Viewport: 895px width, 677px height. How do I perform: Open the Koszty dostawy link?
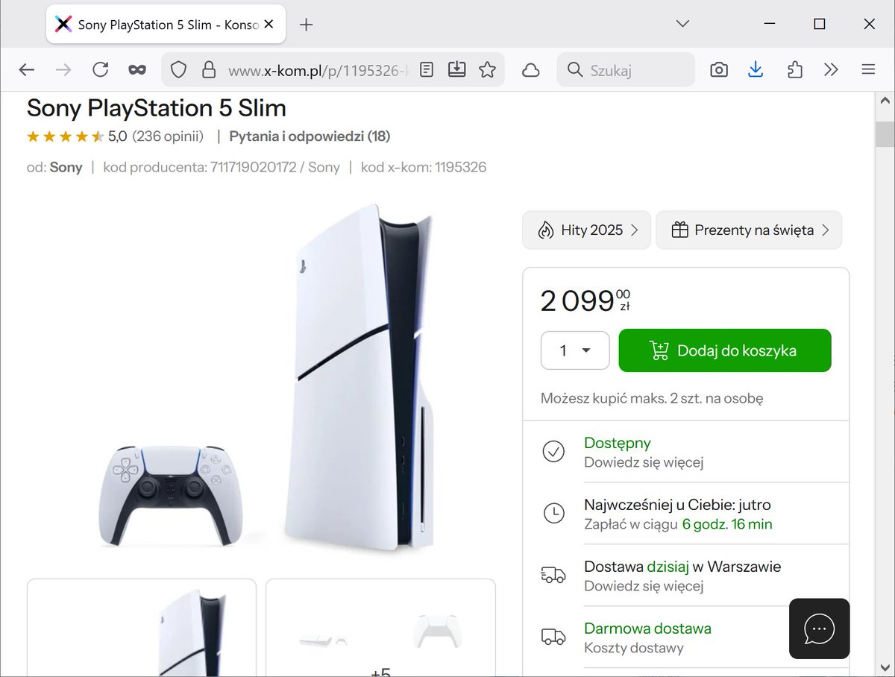click(x=634, y=648)
